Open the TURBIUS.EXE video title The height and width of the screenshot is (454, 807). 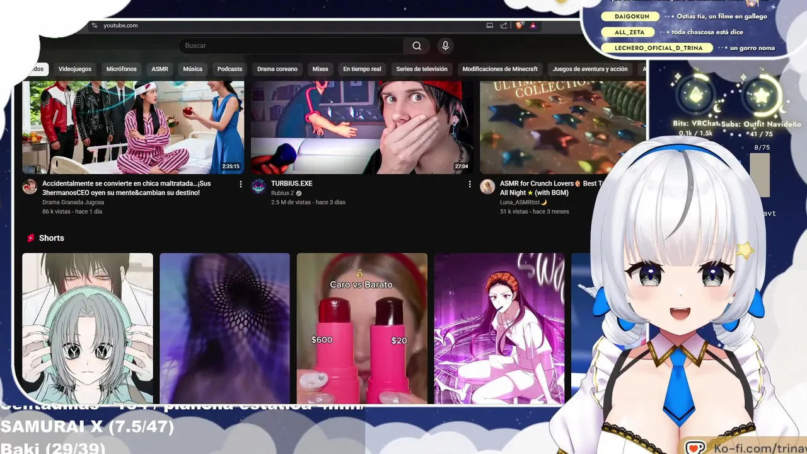(x=291, y=183)
